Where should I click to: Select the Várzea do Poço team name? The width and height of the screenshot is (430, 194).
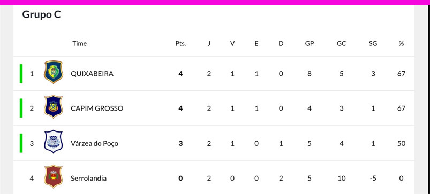point(95,143)
